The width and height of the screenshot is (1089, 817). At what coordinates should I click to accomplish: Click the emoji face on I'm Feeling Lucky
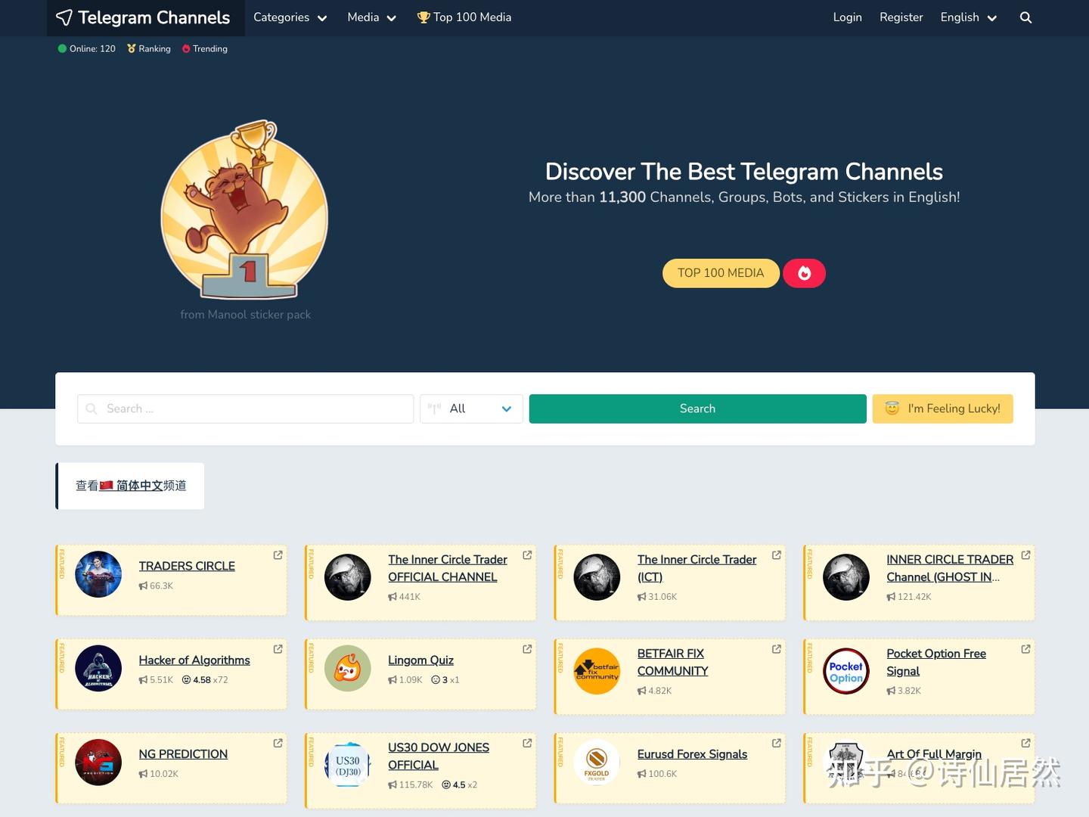(x=892, y=408)
